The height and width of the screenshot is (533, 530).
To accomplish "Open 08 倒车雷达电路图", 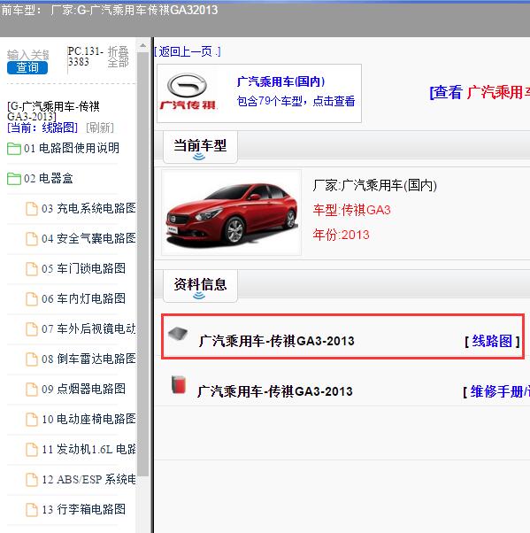I will (88, 359).
